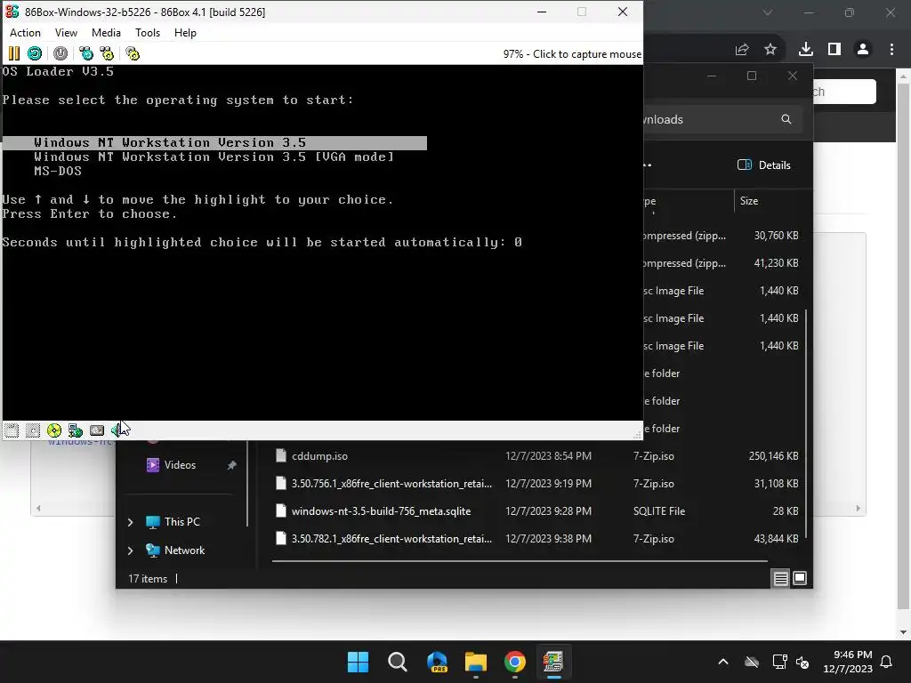Bookmark this page with Chrome star icon

pos(770,50)
